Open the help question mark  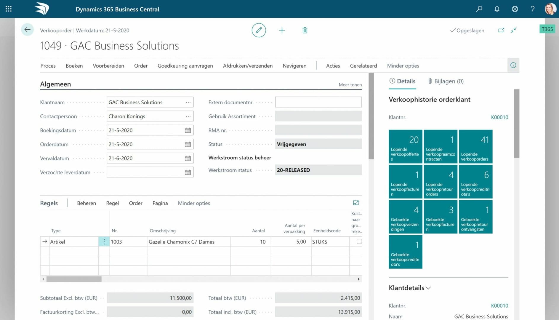click(x=533, y=9)
